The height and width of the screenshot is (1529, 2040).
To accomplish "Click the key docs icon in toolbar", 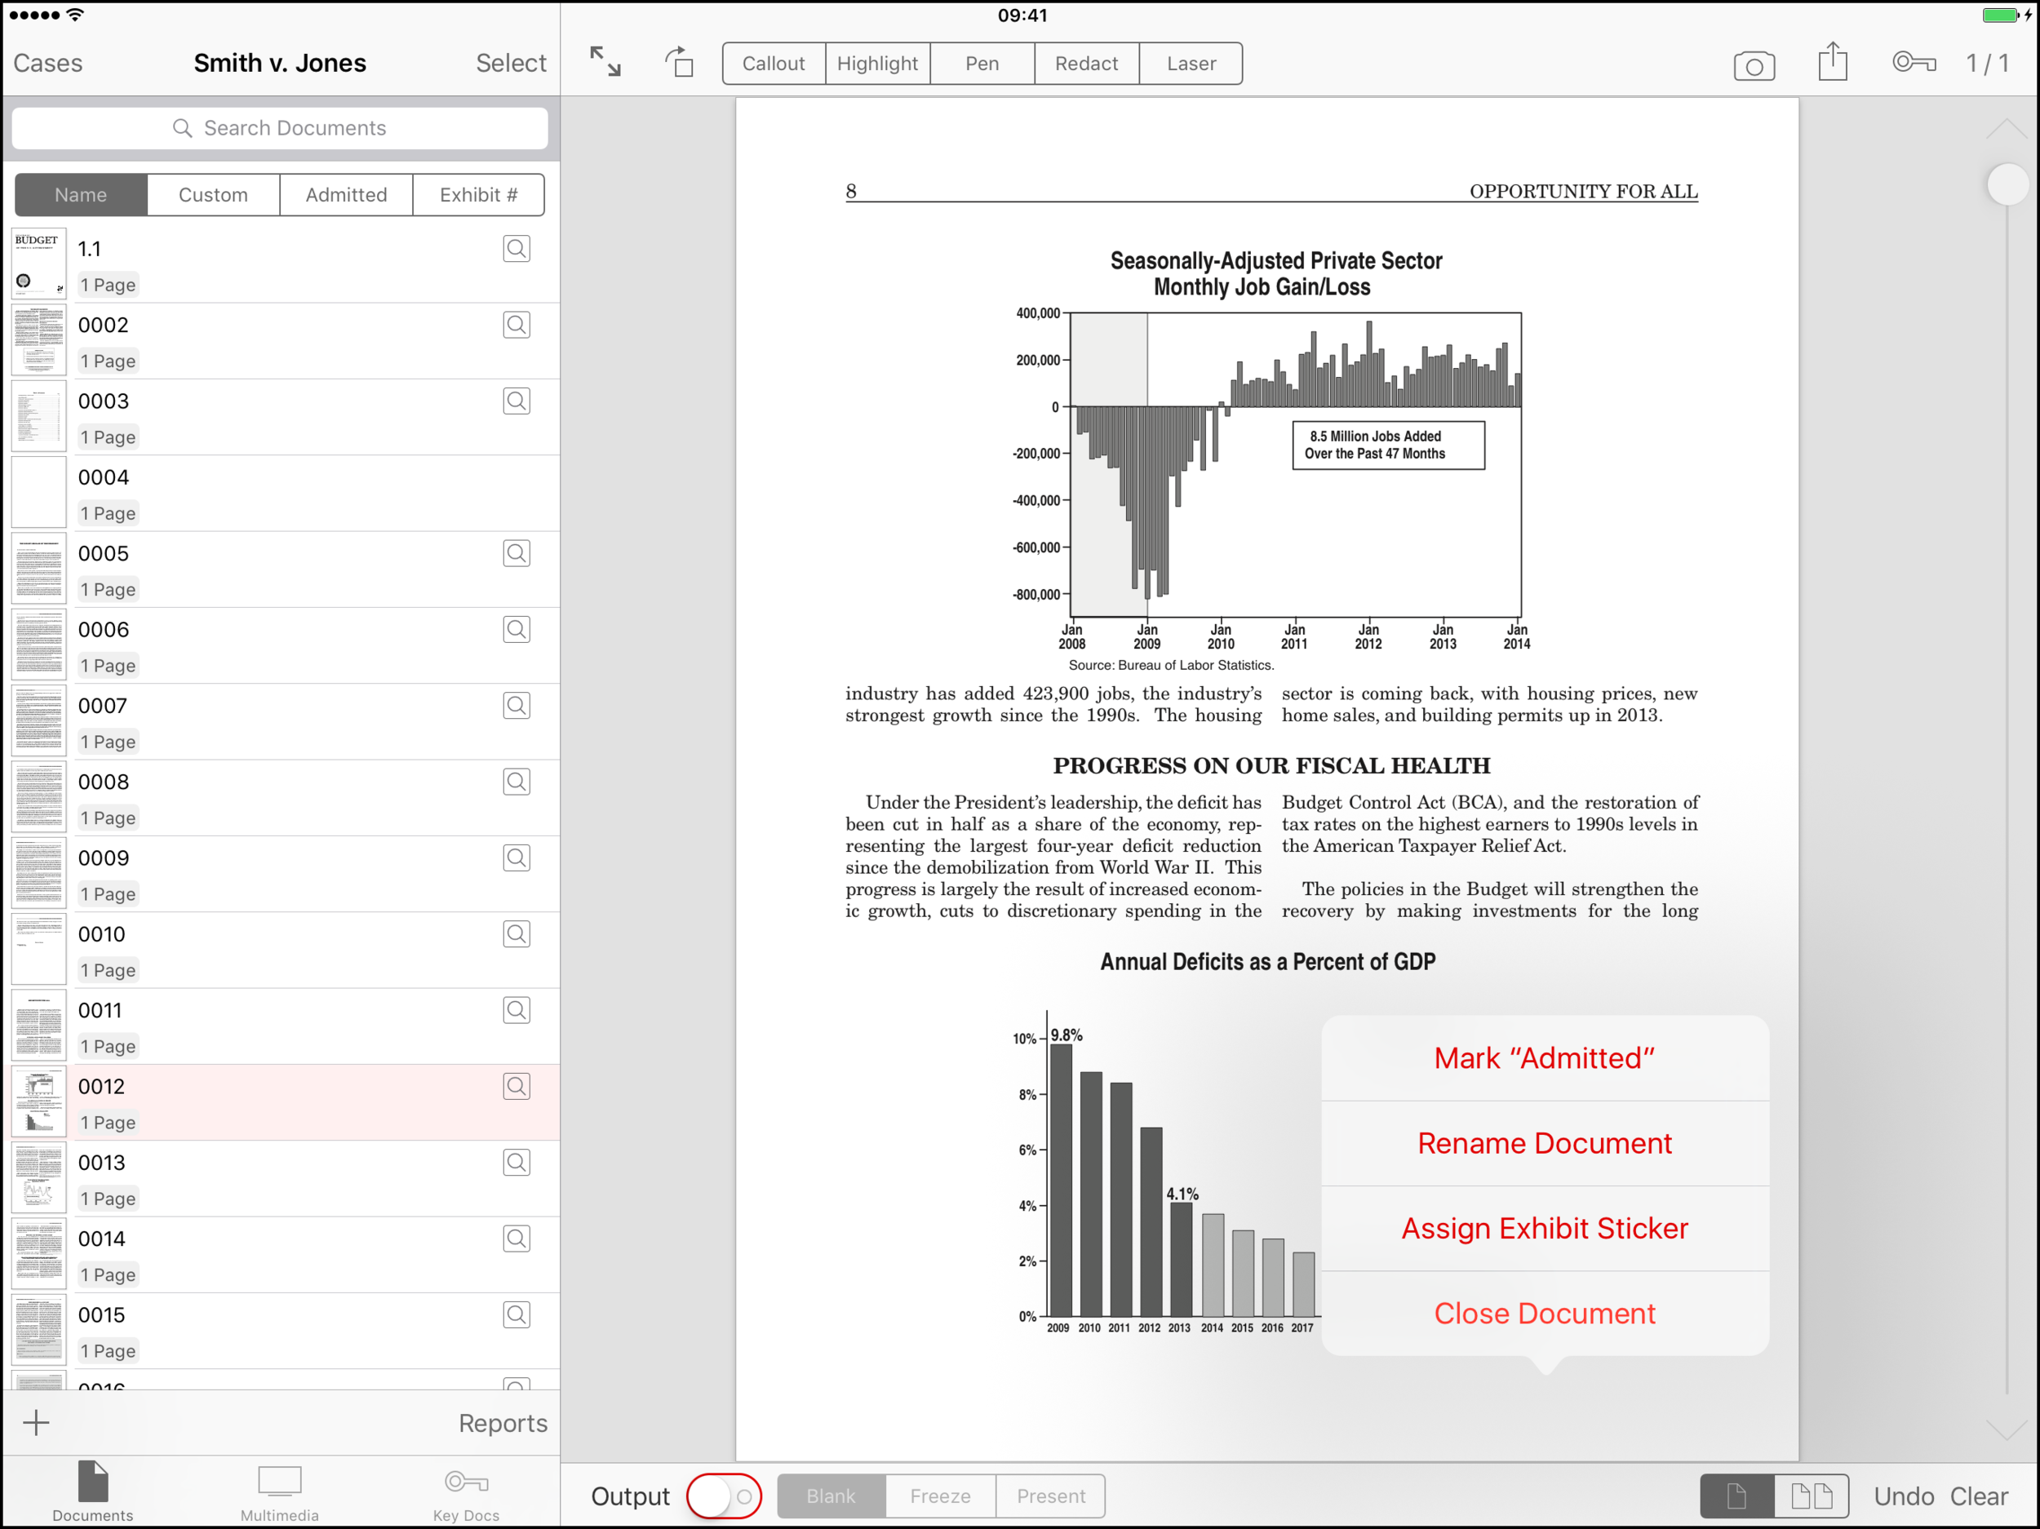I will click(x=1914, y=62).
